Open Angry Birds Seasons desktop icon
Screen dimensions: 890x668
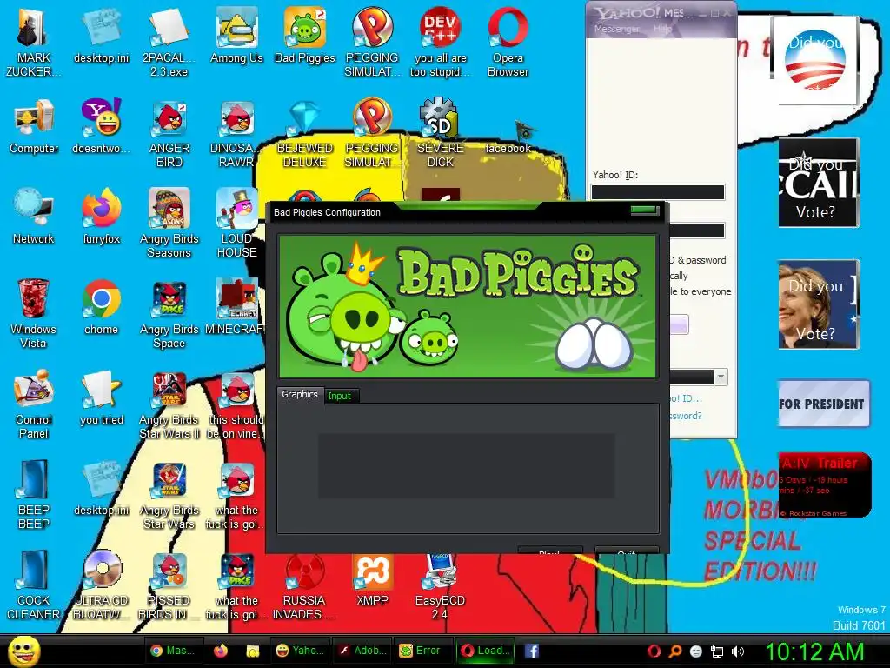(x=169, y=224)
